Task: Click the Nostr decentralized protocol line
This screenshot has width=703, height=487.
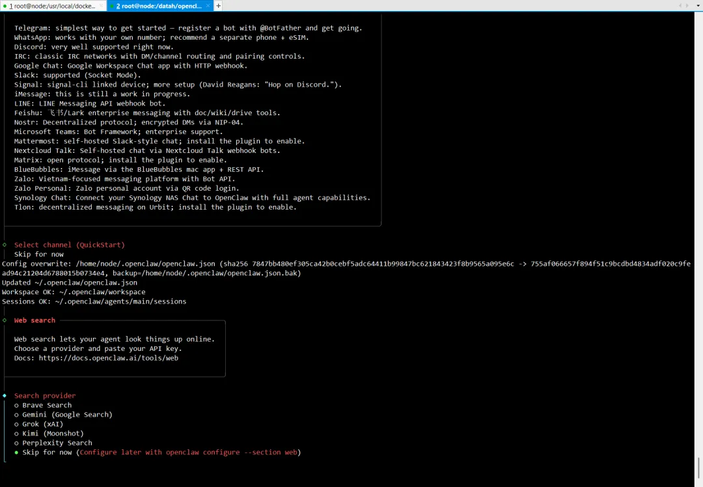Action: (x=129, y=122)
